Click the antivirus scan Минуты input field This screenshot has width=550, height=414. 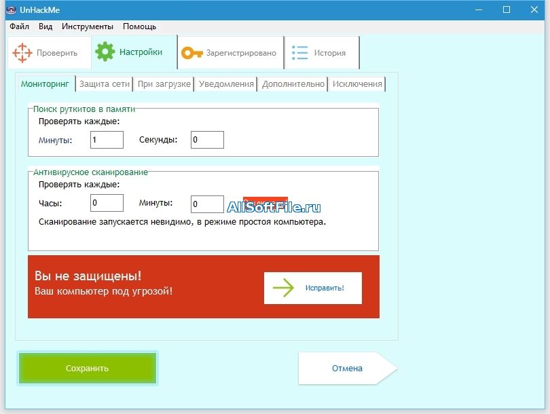(x=207, y=204)
